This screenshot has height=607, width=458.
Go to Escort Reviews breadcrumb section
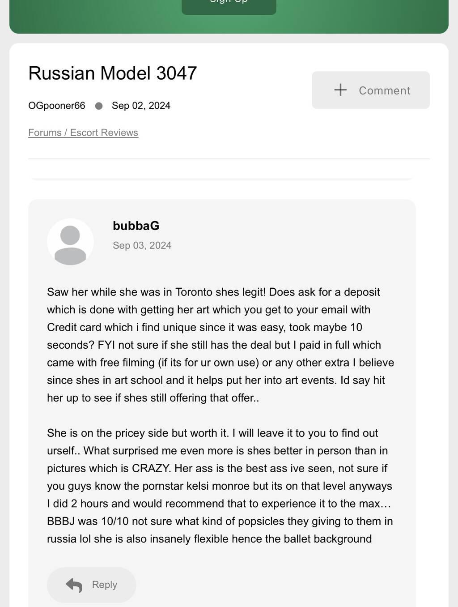pos(104,133)
